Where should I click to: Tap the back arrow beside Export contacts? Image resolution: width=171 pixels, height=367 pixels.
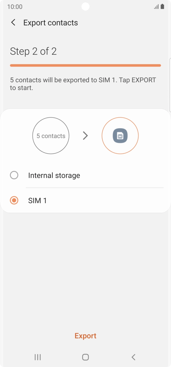pyautogui.click(x=13, y=23)
